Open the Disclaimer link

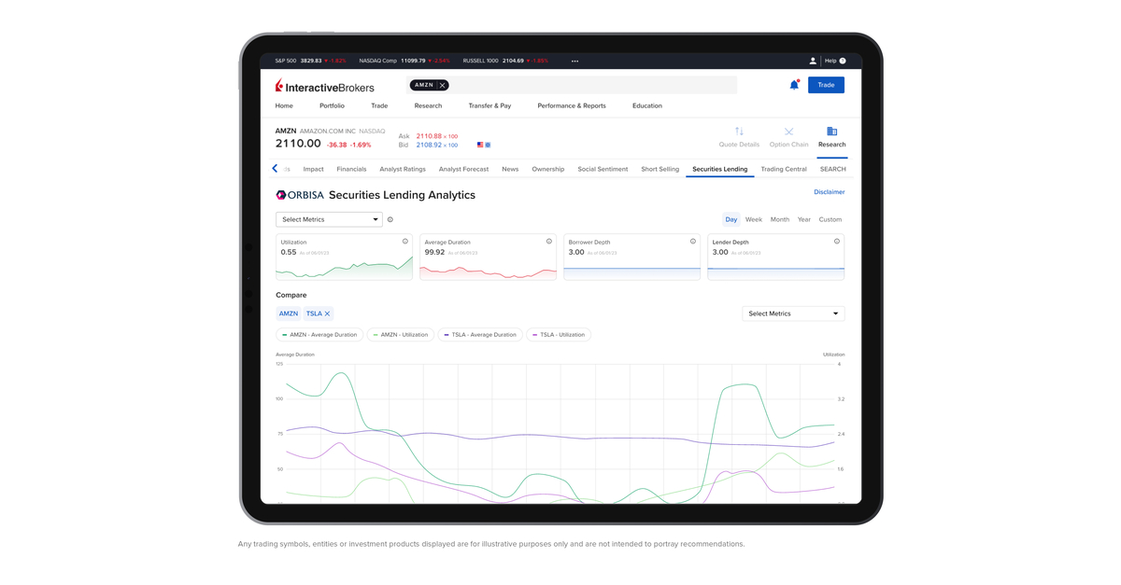click(x=829, y=191)
